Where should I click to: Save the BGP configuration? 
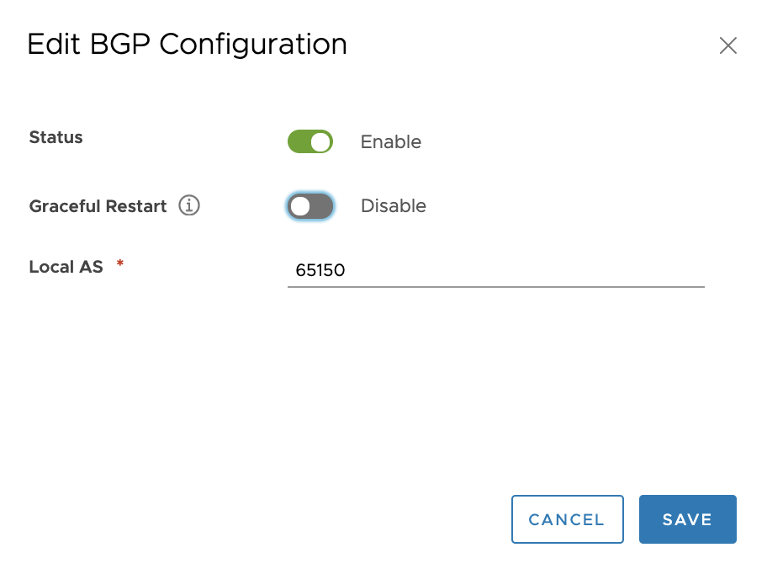(x=688, y=519)
